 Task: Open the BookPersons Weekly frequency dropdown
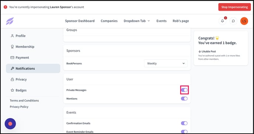[x=166, y=64]
